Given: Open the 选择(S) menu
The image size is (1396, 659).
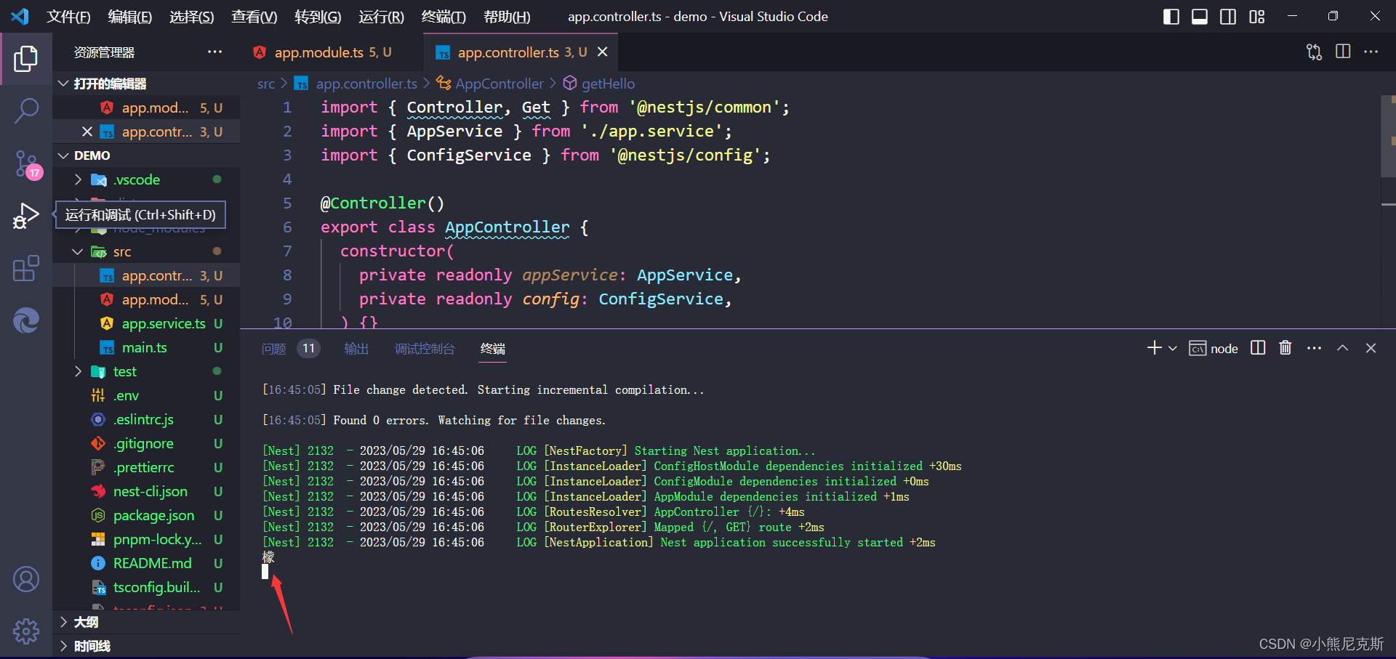Looking at the screenshot, I should click(192, 17).
